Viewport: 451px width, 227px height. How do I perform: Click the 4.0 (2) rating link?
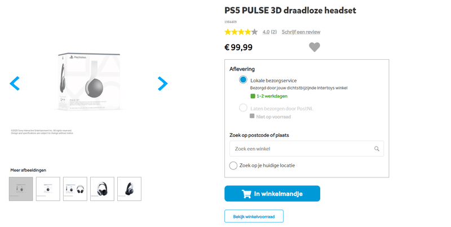pyautogui.click(x=269, y=32)
